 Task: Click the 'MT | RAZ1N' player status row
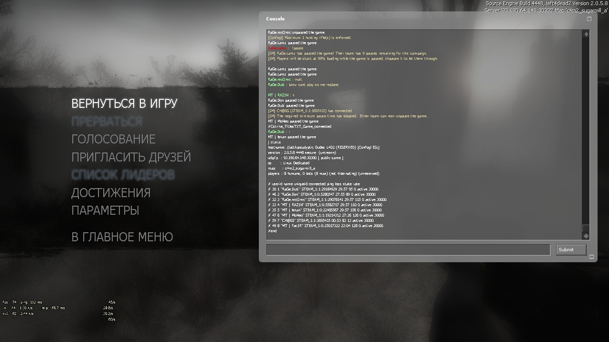coord(325,205)
